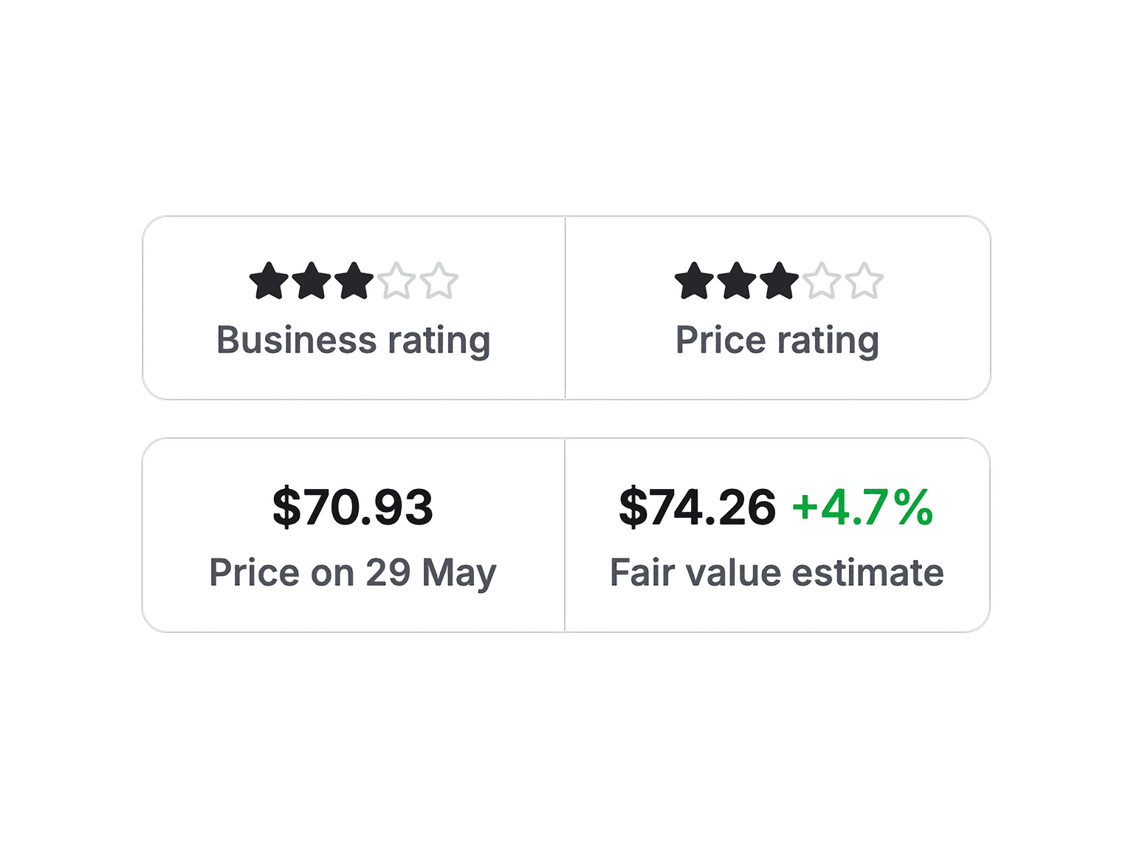Click the first star in Business rating
The image size is (1134, 851).
[x=269, y=281]
